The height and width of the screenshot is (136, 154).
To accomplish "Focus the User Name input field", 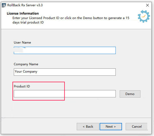I will [65, 50].
